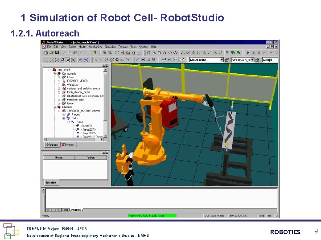Switch to the Program browser tab

(68, 145)
